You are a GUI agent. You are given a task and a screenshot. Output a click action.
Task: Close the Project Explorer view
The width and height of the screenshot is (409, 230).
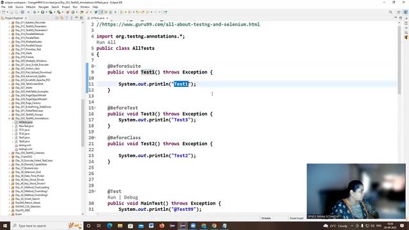[x=26, y=18]
